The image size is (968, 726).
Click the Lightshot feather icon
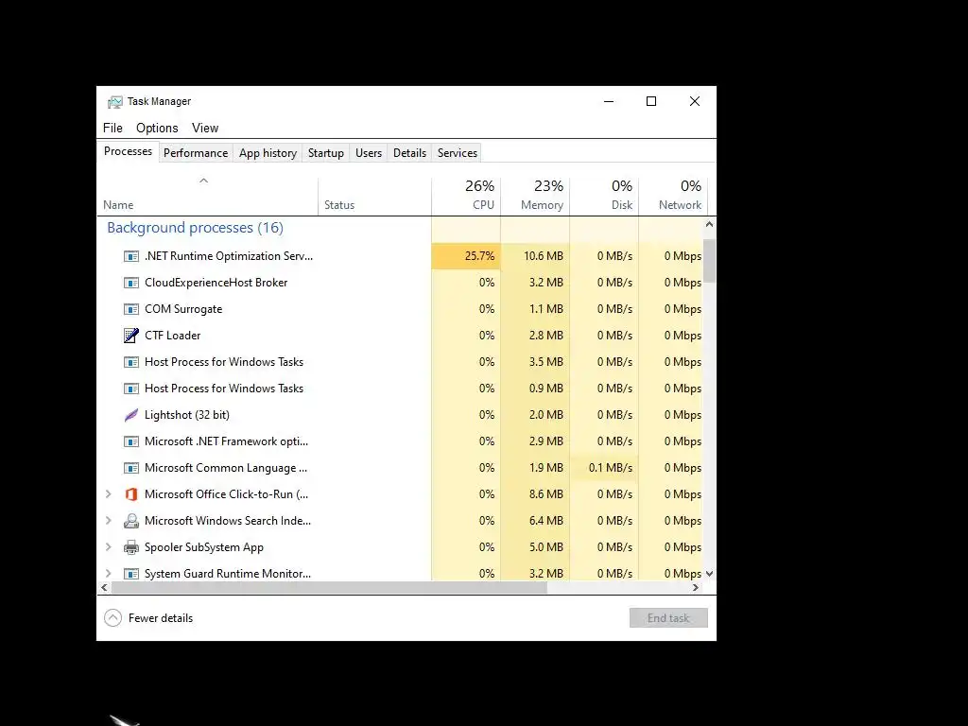[130, 415]
